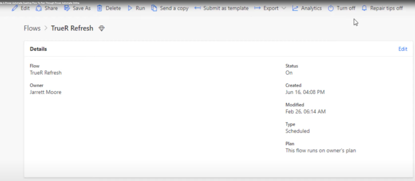Click the Edit link in Details card
Viewport: 415px width, 181px height.
click(403, 49)
